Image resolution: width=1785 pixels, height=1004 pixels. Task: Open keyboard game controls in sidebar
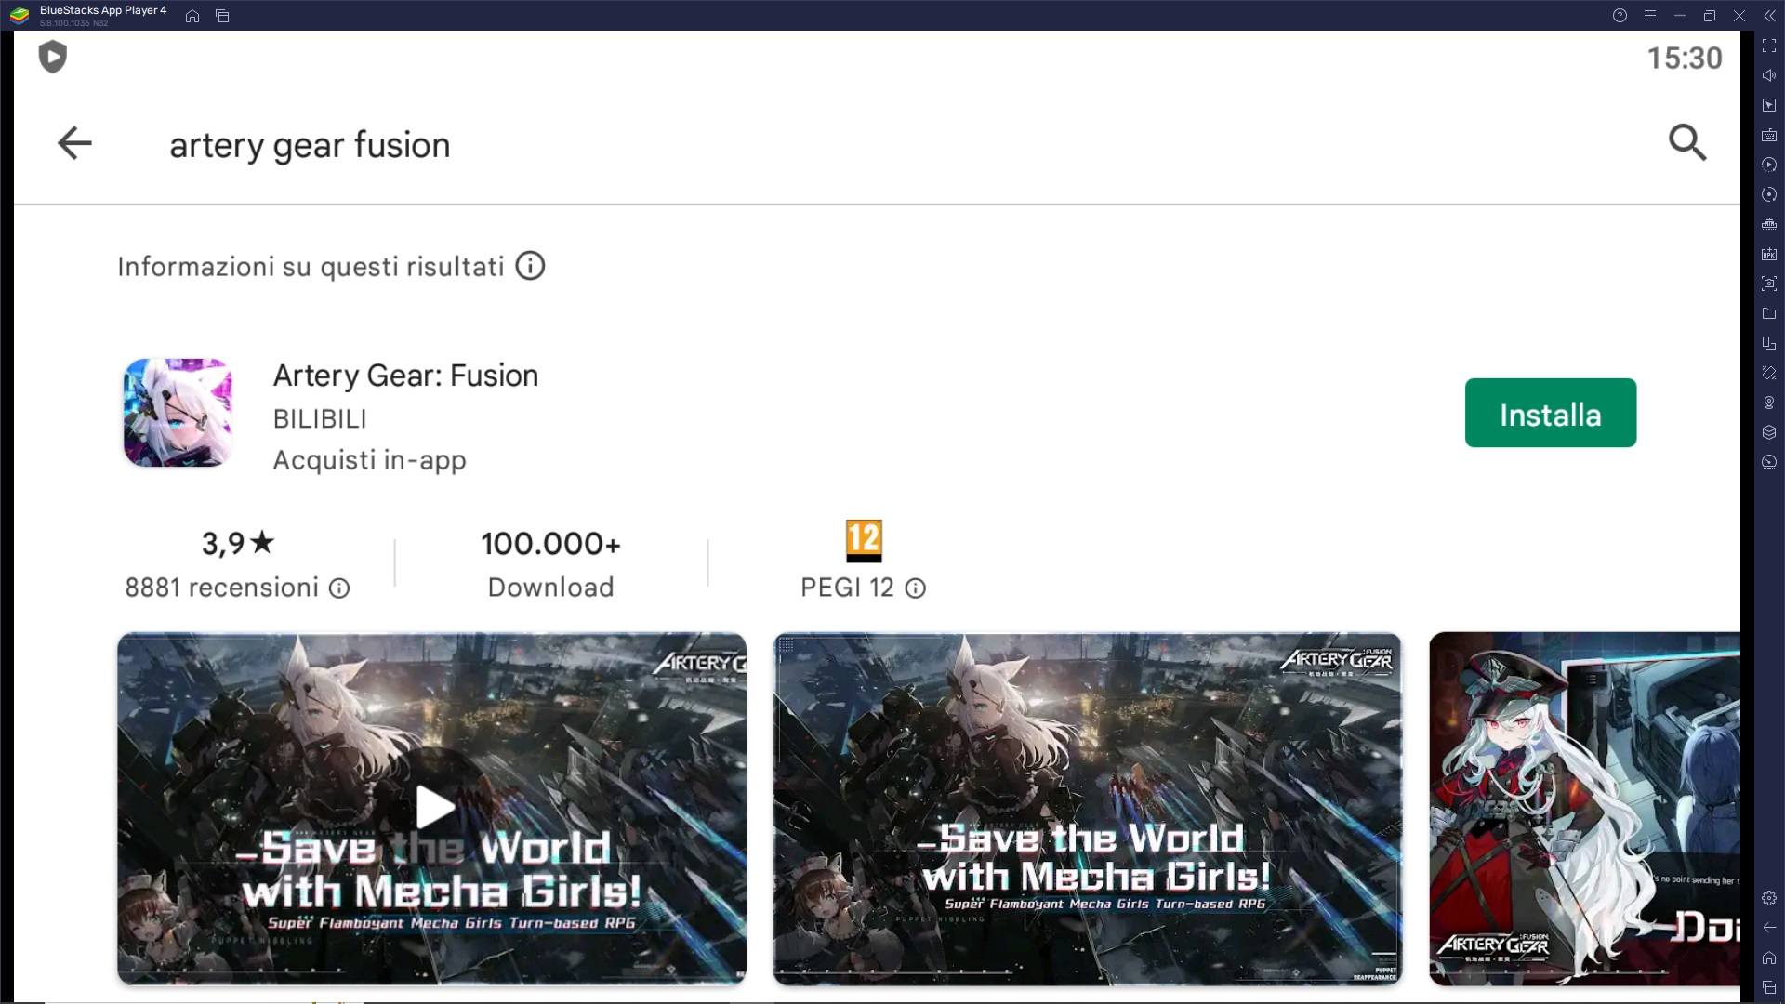1769,135
